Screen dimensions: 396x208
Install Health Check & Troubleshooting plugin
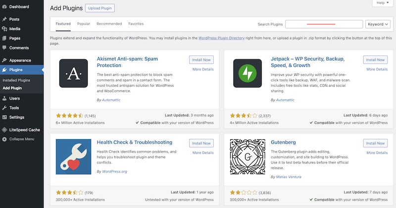(x=201, y=143)
